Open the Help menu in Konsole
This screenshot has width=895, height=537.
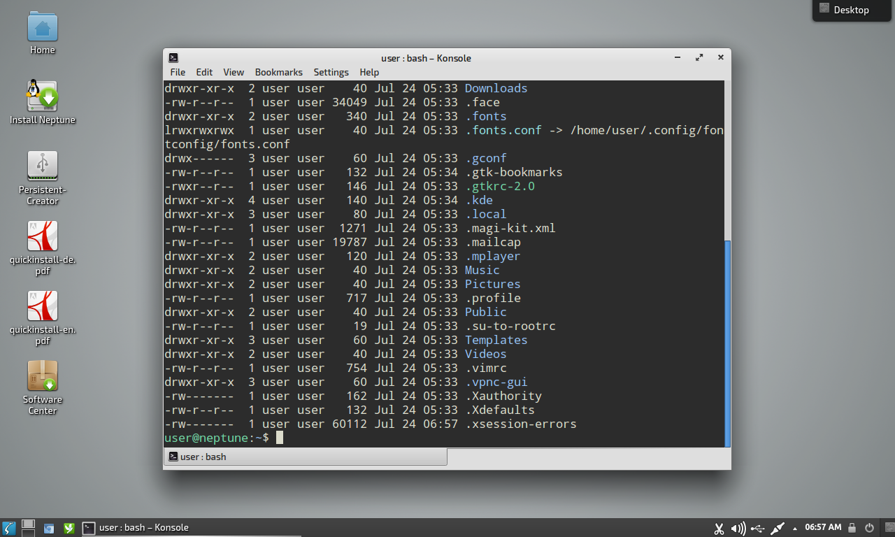click(369, 72)
